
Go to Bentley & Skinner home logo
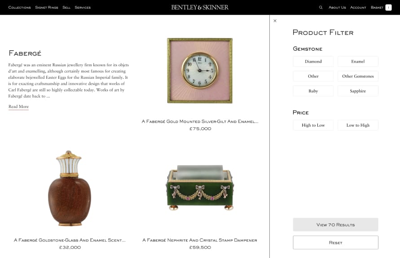pyautogui.click(x=200, y=7)
